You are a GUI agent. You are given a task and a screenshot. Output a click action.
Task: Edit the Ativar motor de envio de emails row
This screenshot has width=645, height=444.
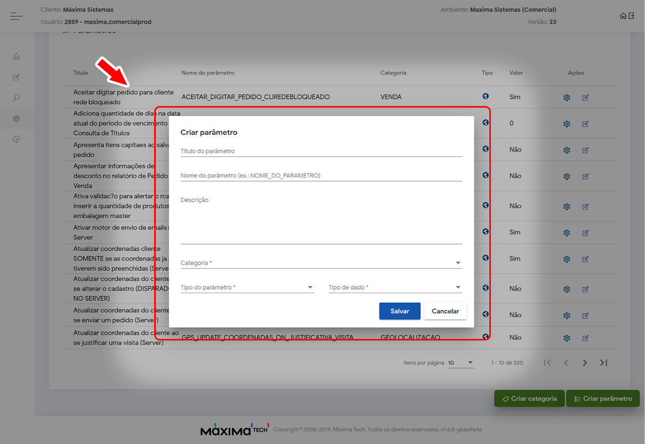point(585,233)
